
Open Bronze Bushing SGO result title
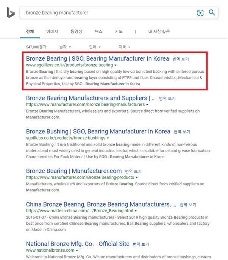coord(98,132)
